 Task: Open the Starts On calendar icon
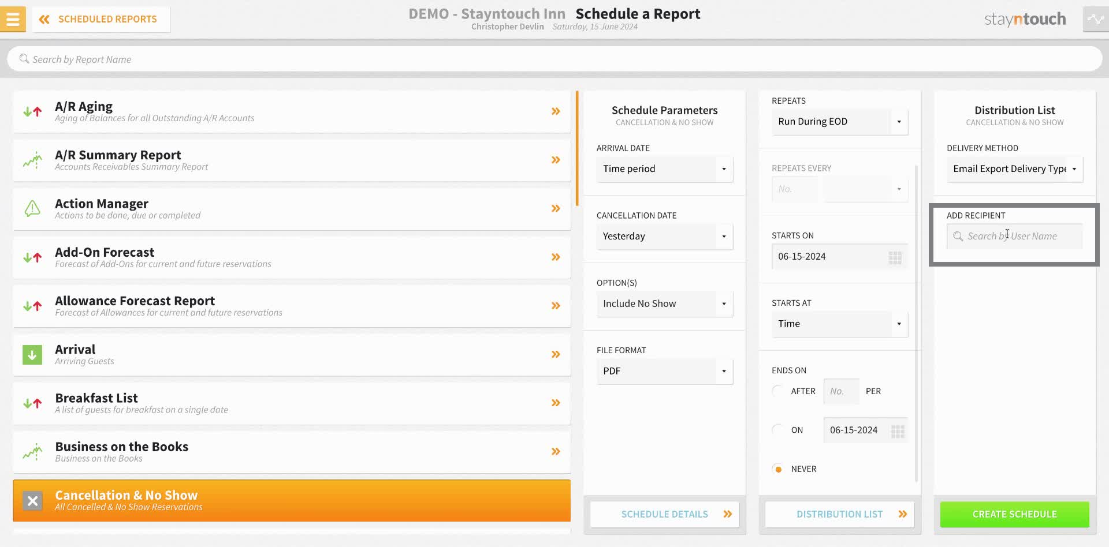click(x=895, y=257)
